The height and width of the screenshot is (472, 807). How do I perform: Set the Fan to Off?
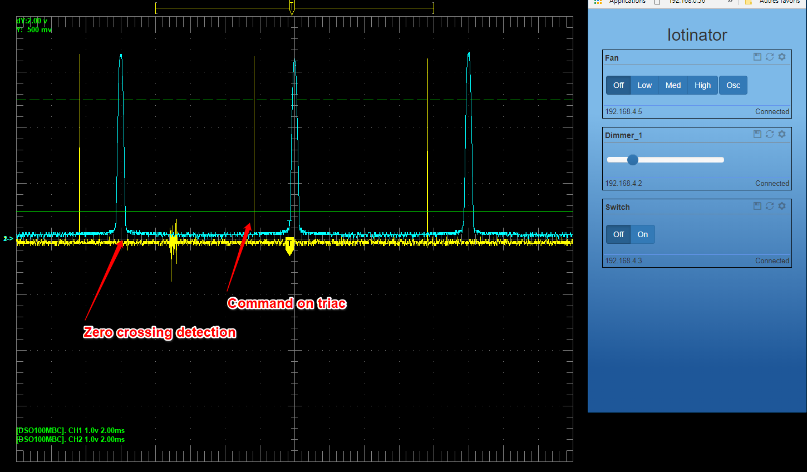tap(618, 85)
